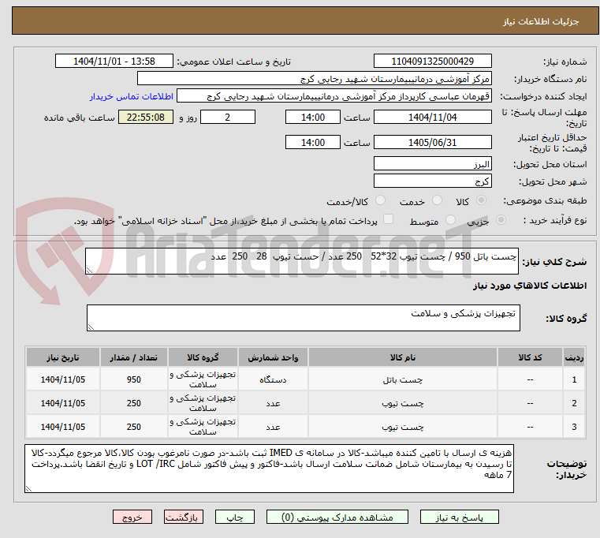This screenshot has width=600, height=538.
Task: Select the کالا radio button
Action: (481, 200)
